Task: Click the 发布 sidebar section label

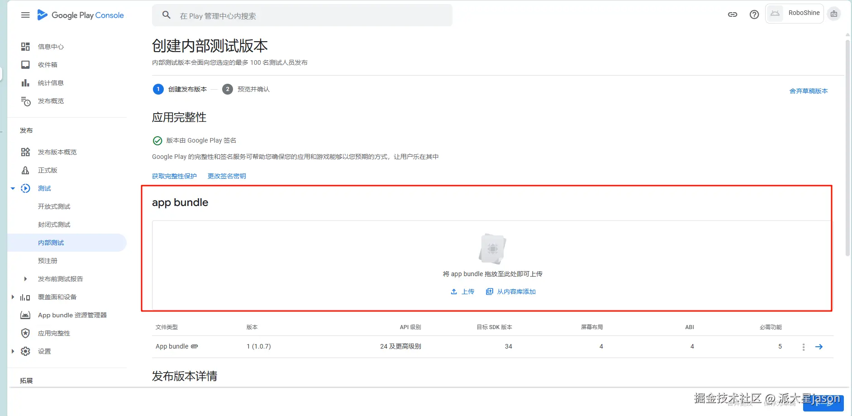Action: pyautogui.click(x=26, y=130)
